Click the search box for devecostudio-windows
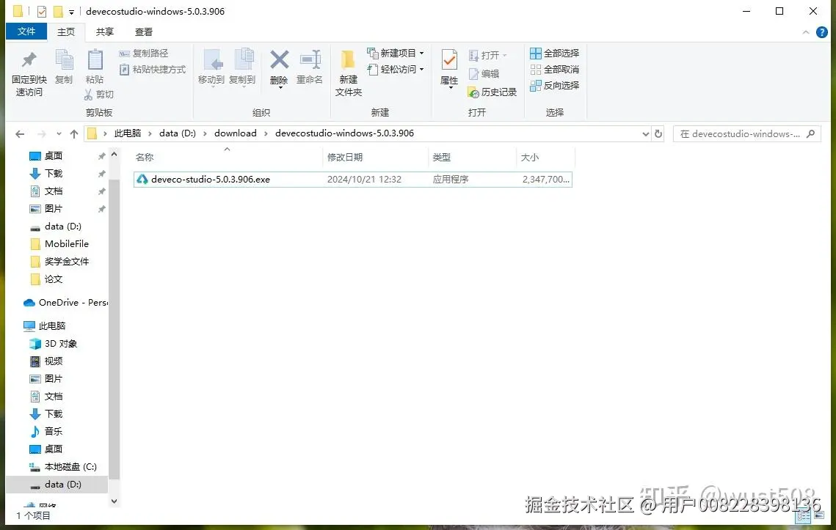 pyautogui.click(x=746, y=133)
